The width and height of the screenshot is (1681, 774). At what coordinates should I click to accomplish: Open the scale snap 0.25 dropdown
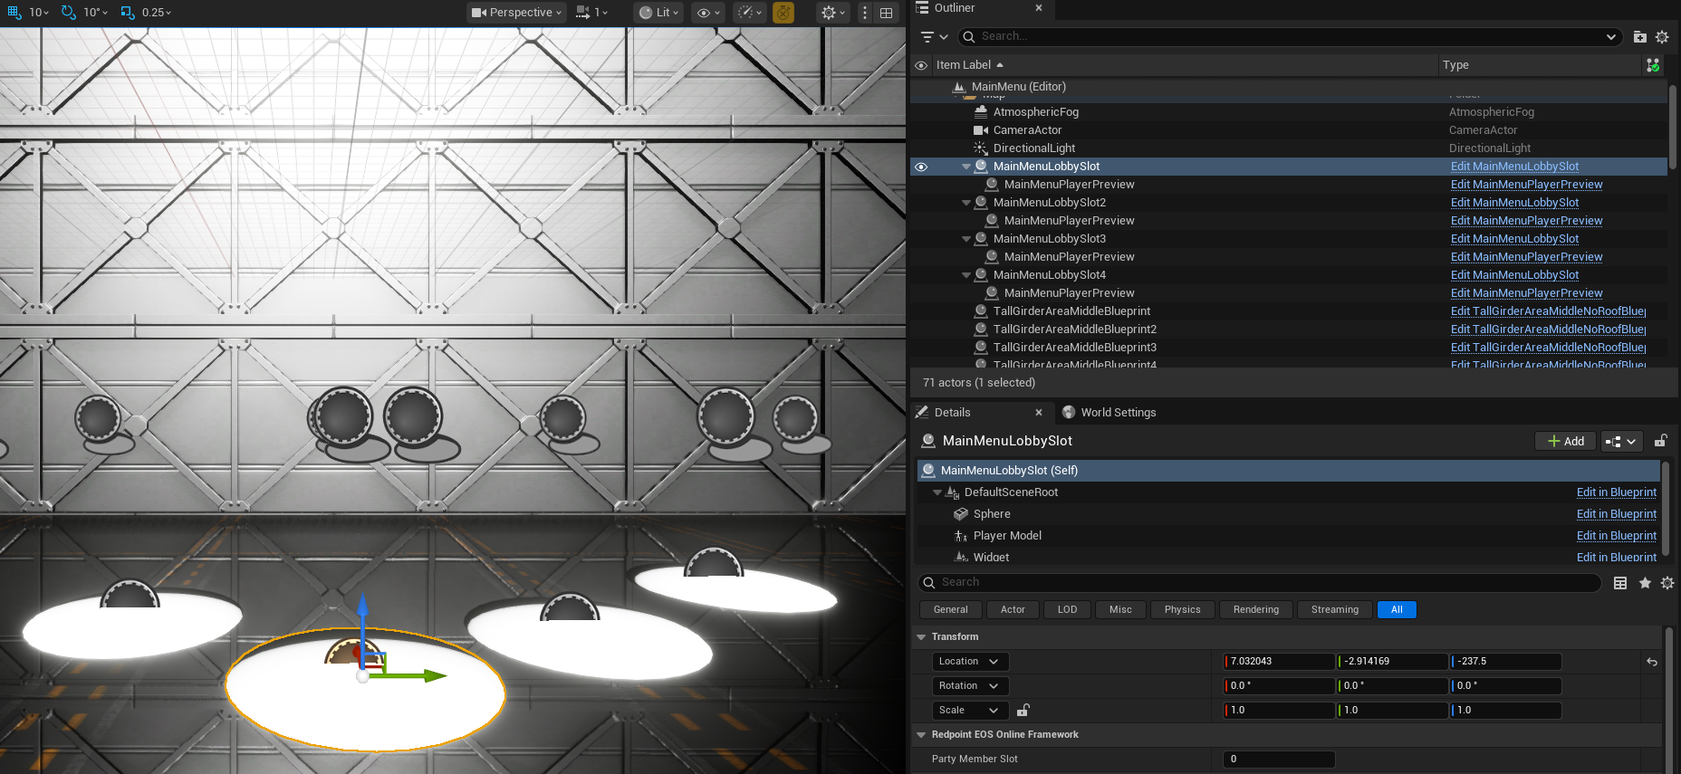(157, 13)
